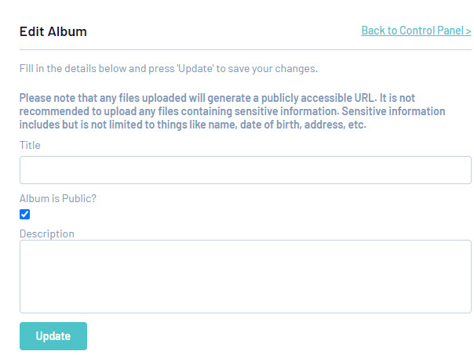Viewport: 474px width, 362px height.
Task: Click the Back to Control Panel link
Action: [416, 31]
